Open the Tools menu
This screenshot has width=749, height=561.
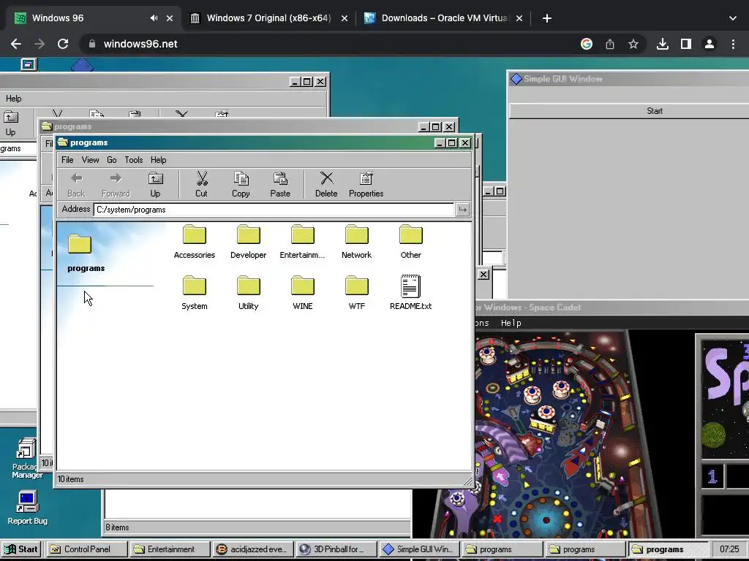tap(134, 160)
